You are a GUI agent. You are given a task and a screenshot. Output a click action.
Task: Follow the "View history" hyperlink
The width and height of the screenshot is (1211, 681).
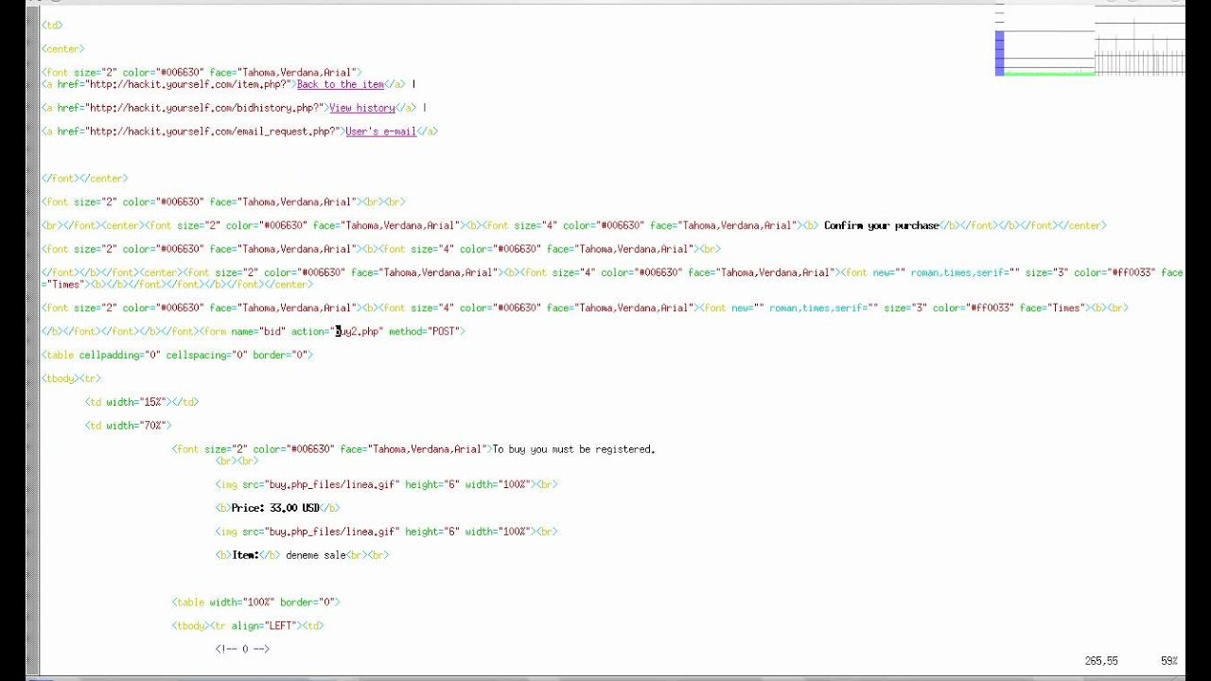pyautogui.click(x=362, y=108)
